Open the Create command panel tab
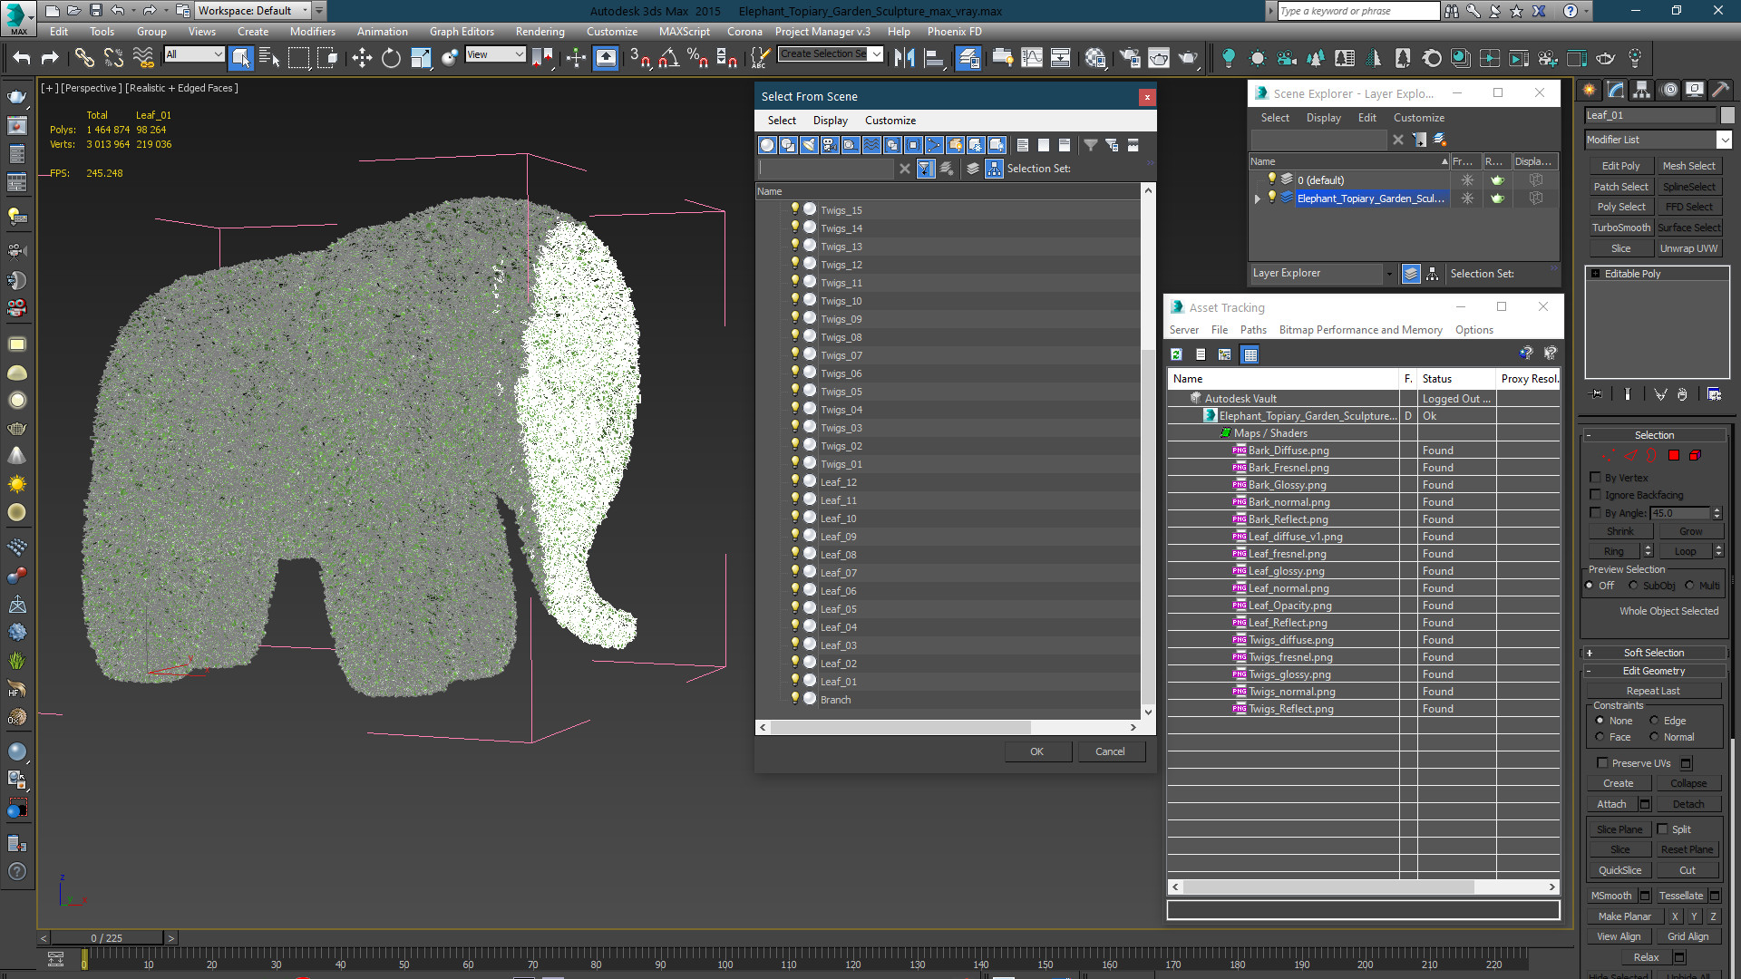The width and height of the screenshot is (1741, 979). pos(1590,90)
